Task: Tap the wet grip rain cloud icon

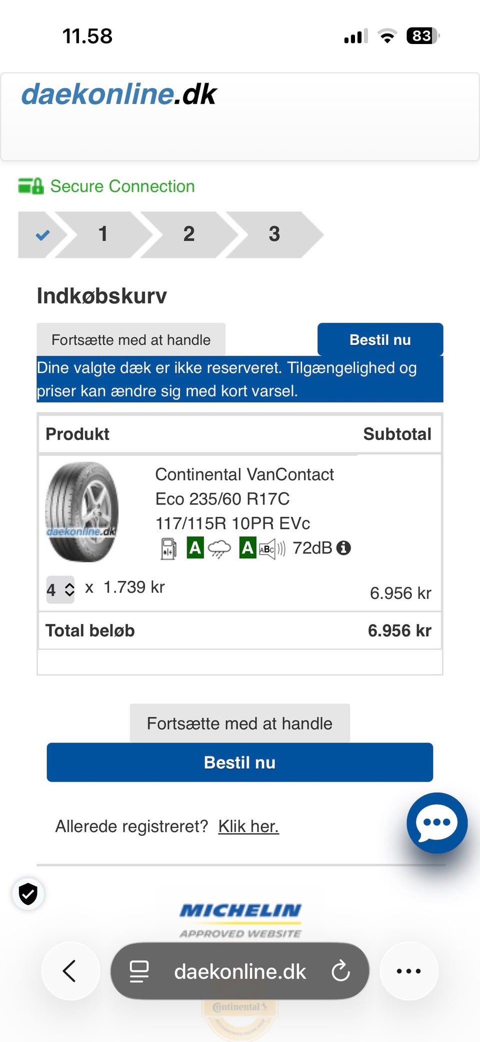Action: pyautogui.click(x=219, y=549)
